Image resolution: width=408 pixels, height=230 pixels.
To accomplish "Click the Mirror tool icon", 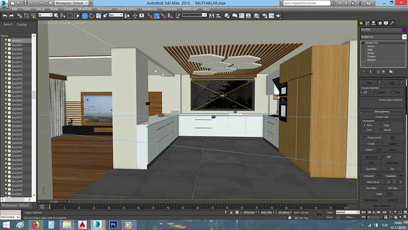I will click(211, 16).
